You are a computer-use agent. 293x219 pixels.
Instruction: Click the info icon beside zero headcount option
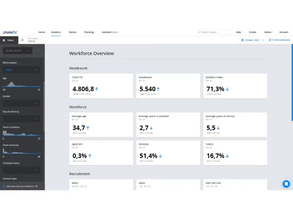click(x=36, y=186)
